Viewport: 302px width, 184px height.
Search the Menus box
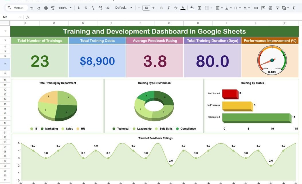click(17, 8)
